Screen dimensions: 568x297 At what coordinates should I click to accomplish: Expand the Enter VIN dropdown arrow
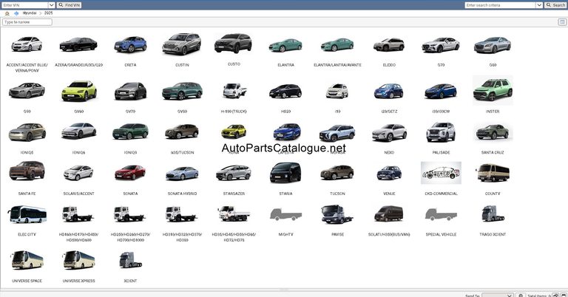(52, 5)
